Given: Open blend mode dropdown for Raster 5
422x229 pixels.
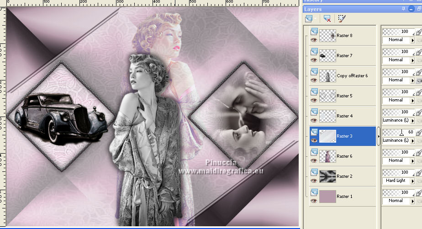Looking at the screenshot, I should pyautogui.click(x=412, y=101).
